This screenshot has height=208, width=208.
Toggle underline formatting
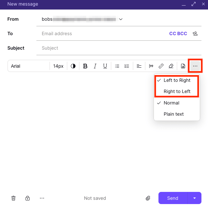[x=105, y=66]
